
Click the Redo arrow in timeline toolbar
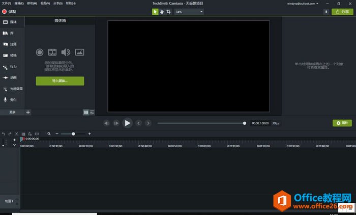(x=10, y=133)
